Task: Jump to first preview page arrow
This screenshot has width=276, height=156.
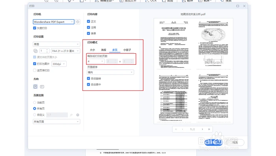Action: coord(176,129)
